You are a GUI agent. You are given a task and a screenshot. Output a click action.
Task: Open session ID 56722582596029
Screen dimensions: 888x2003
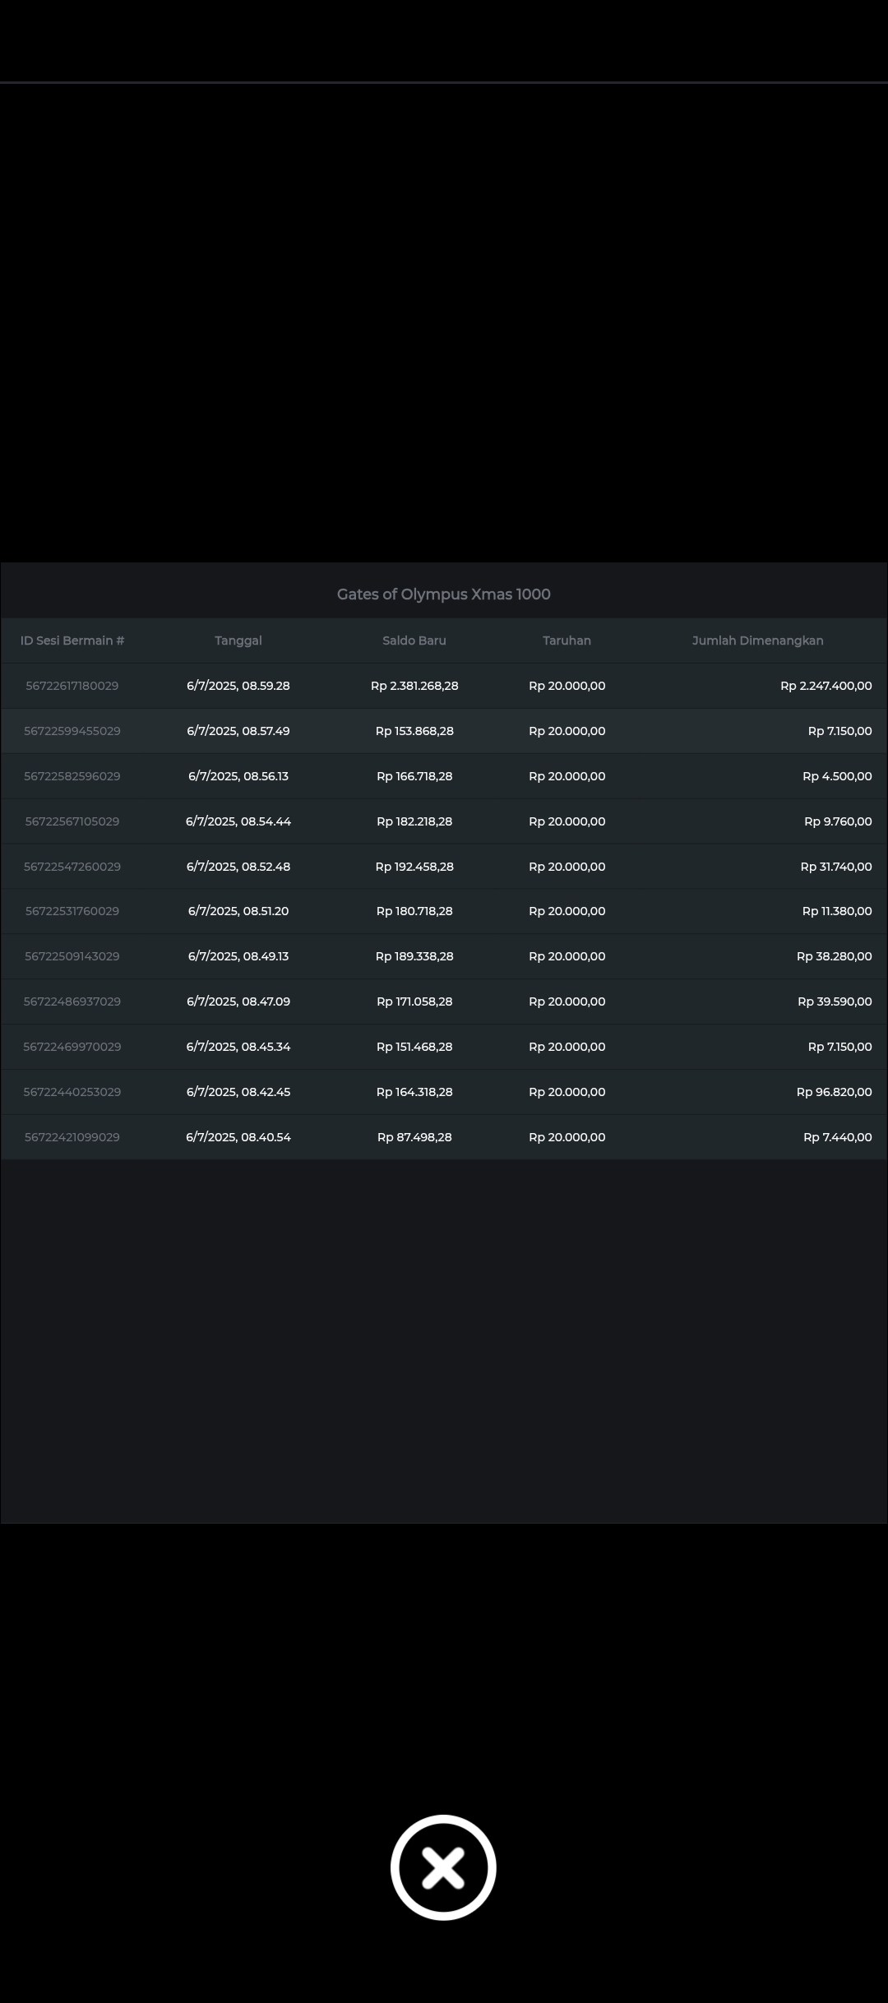pyautogui.click(x=72, y=776)
